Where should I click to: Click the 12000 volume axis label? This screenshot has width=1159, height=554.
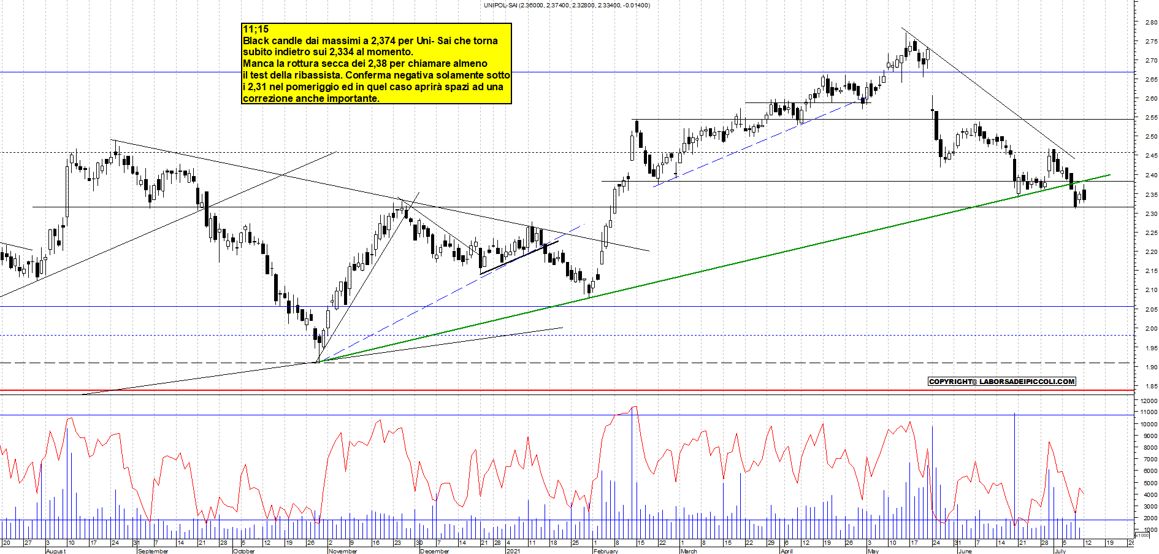point(1149,401)
